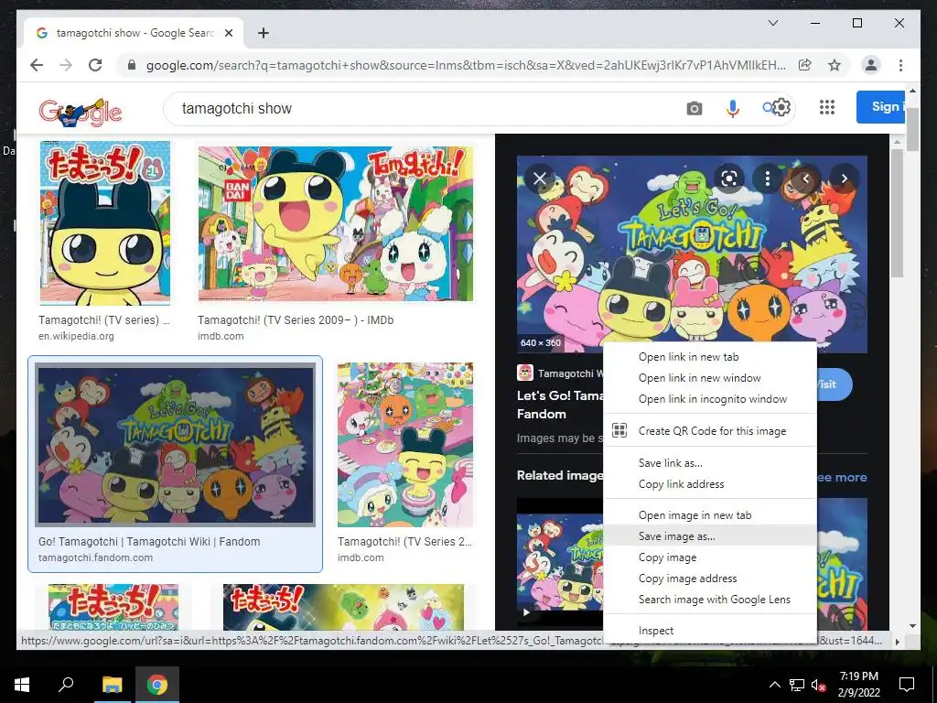
Task: Start voice search with the microphone icon
Action: [733, 108]
